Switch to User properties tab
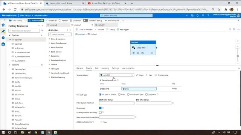 click(x=128, y=68)
